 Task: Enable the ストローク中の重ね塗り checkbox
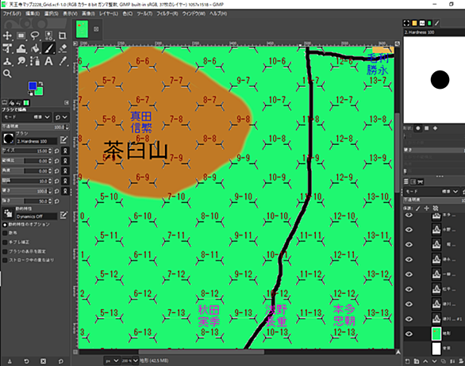click(x=5, y=261)
